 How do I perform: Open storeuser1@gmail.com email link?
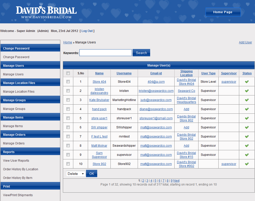pos(156,118)
